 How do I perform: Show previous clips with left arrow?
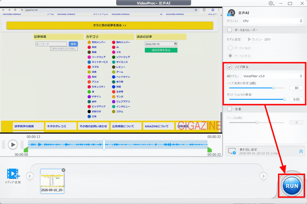click(x=30, y=176)
